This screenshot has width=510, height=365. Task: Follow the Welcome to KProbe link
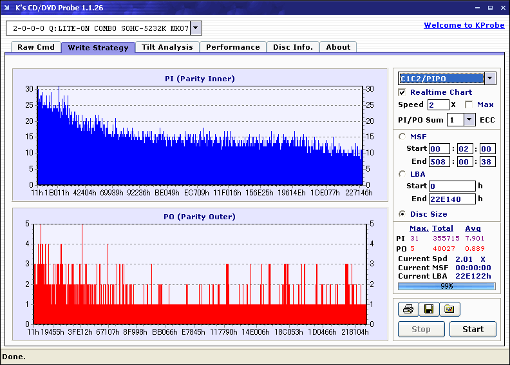pos(463,25)
